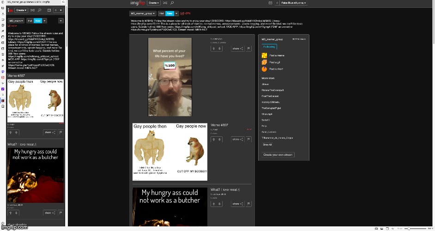Open Meme #897 title link in main feed
Screen dimensions: 435x231
click(x=219, y=125)
